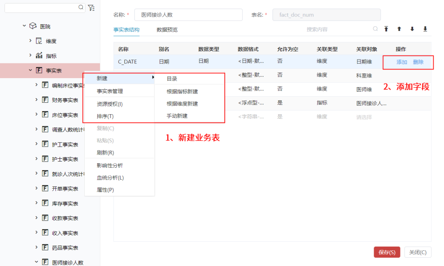Click the F icon of 医师接诊人数
The width and height of the screenshot is (444, 266).
45,262
